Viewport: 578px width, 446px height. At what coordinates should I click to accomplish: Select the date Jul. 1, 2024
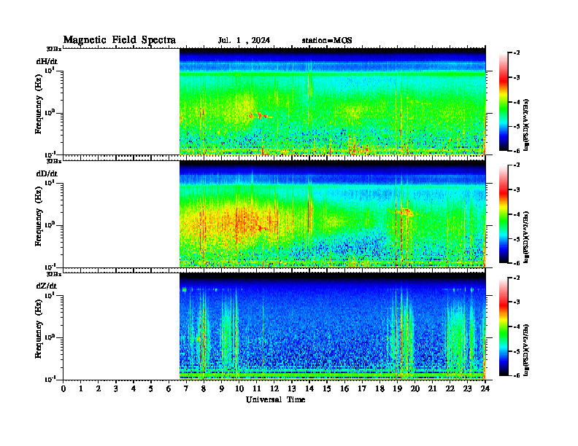244,41
